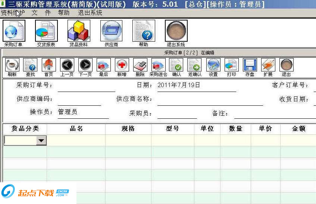This screenshot has width=316, height=204.
Task: Click the 供应商编码 input field
Action: tap(79, 100)
